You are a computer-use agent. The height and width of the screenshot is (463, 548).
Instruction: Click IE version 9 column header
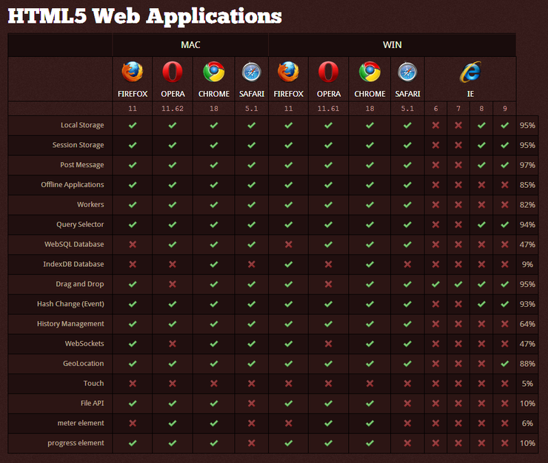point(504,109)
